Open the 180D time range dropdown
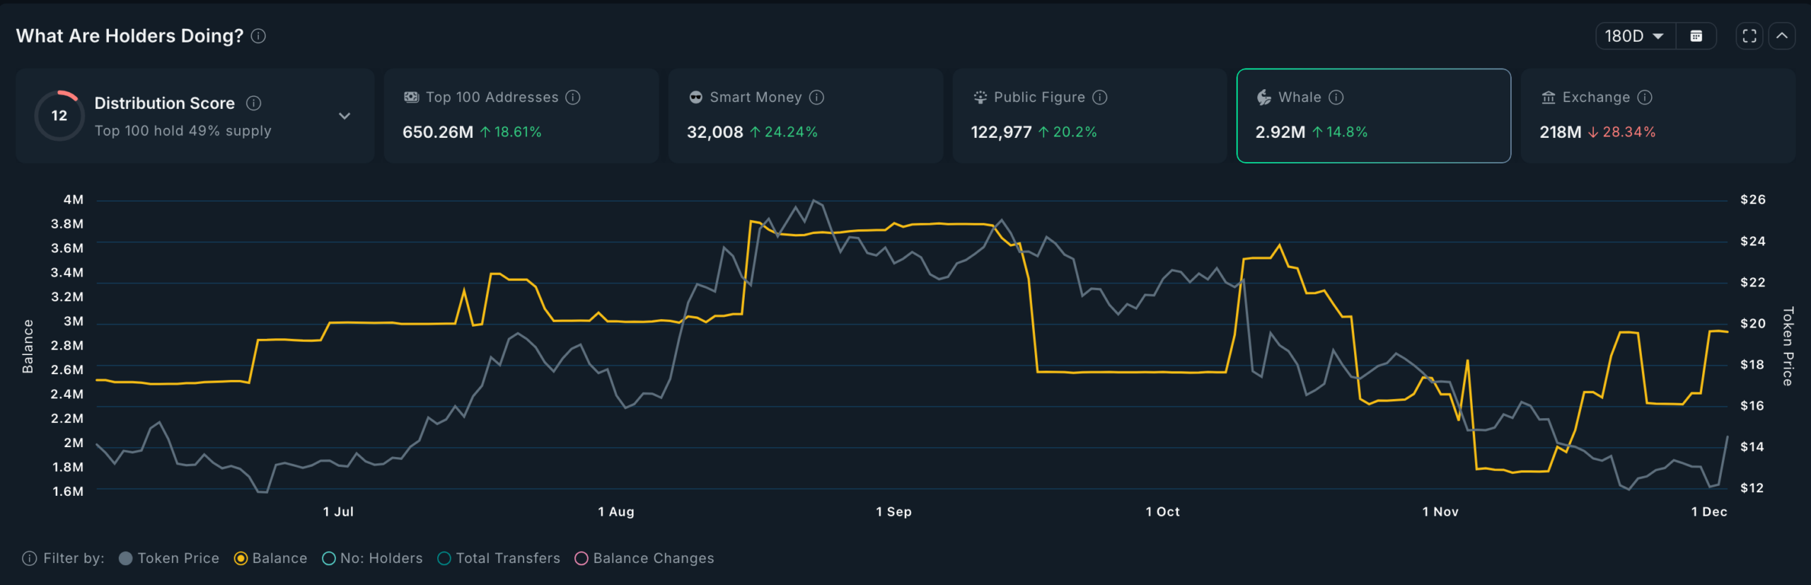1811x585 pixels. point(1636,36)
